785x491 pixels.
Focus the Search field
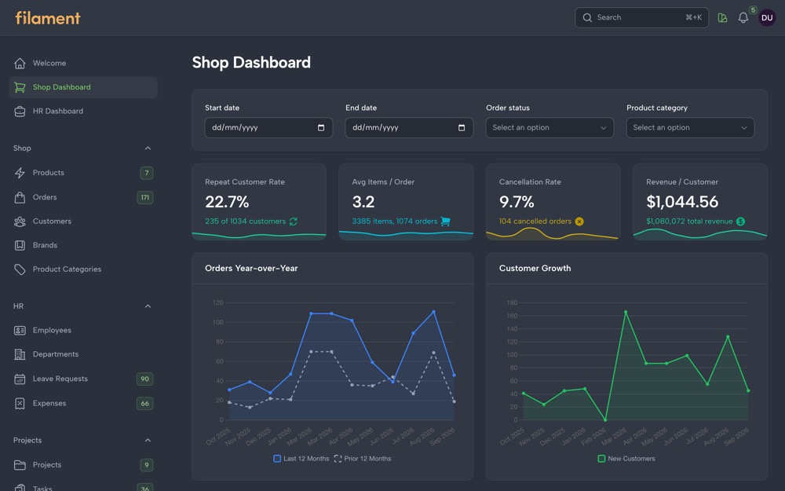coord(642,17)
